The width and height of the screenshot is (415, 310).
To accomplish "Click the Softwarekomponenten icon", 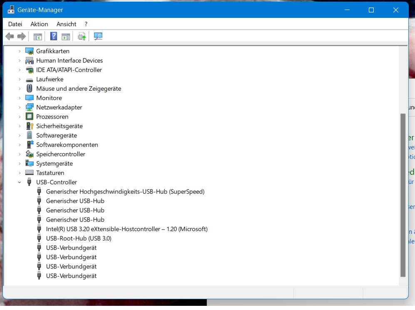I will (30, 144).
